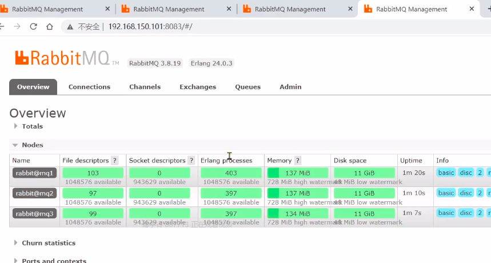Close the first RabbitMQ Management browser tab
The width and height of the screenshot is (491, 263).
pyautogui.click(x=107, y=9)
